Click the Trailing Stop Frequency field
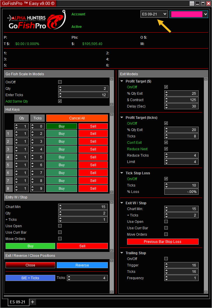Viewport: 212px width, 308px height. click(181, 278)
